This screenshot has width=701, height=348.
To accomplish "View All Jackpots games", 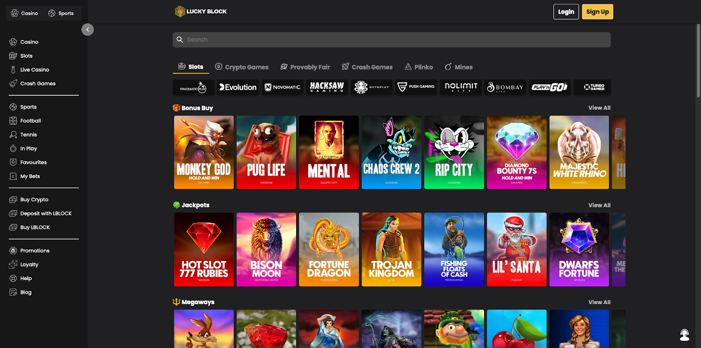I will click(x=599, y=205).
